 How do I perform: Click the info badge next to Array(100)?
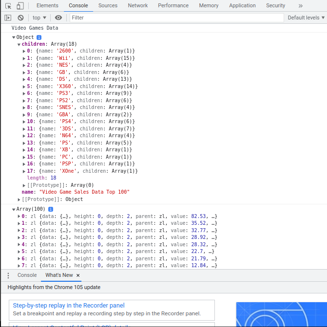(51, 209)
